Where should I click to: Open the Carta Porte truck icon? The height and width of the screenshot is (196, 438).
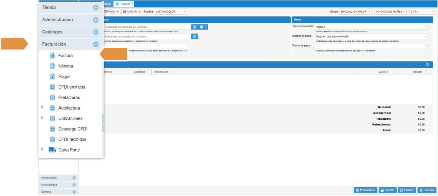(x=52, y=150)
